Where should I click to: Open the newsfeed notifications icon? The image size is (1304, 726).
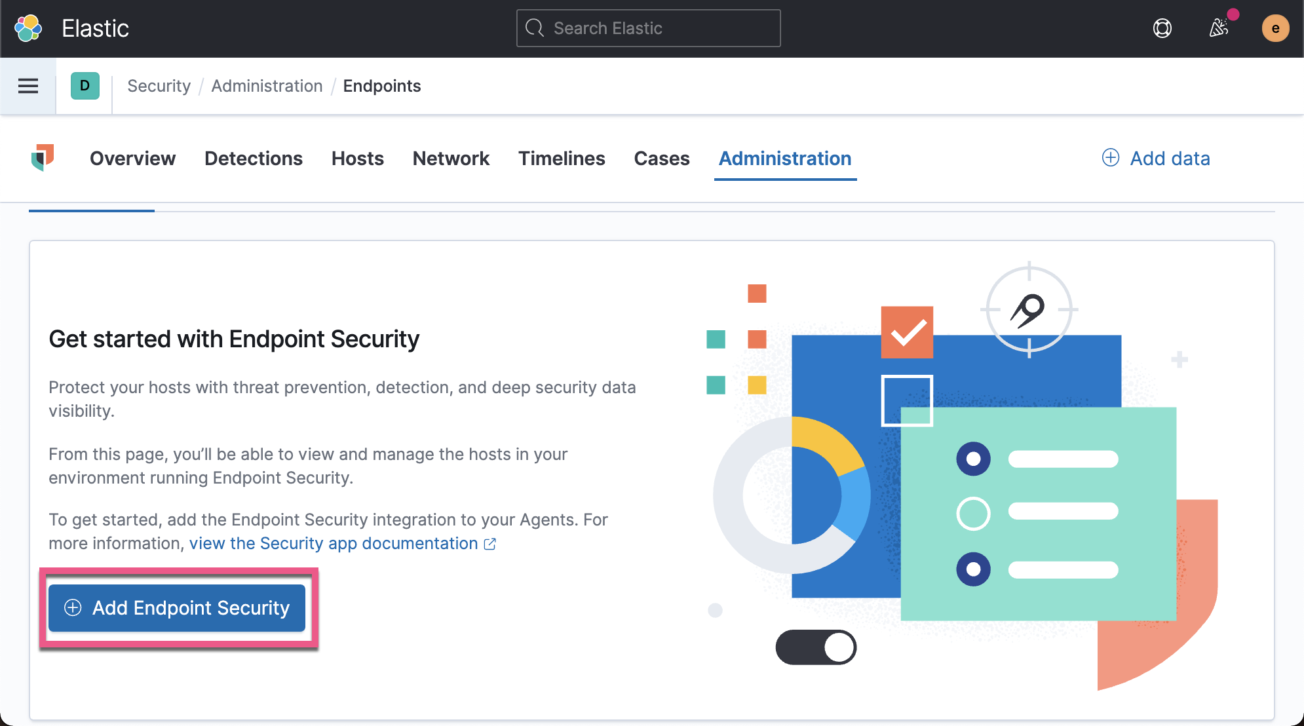click(x=1219, y=28)
